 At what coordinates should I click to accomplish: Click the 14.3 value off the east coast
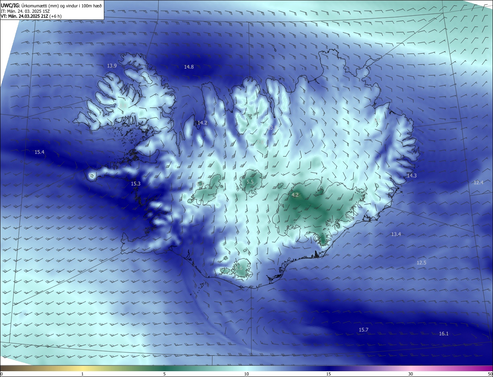412,175
